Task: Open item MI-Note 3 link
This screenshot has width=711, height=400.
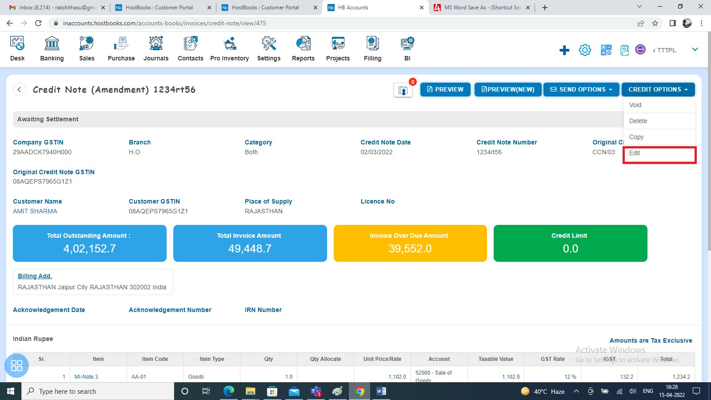Action: point(86,376)
